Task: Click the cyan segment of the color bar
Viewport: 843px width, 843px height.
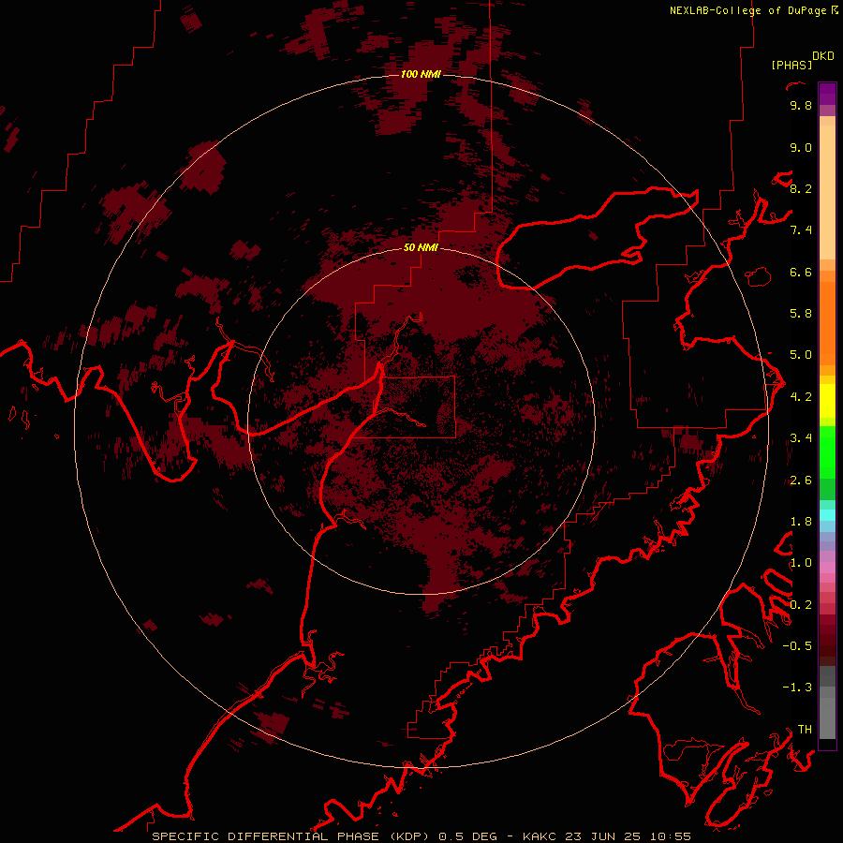Action: tap(827, 514)
